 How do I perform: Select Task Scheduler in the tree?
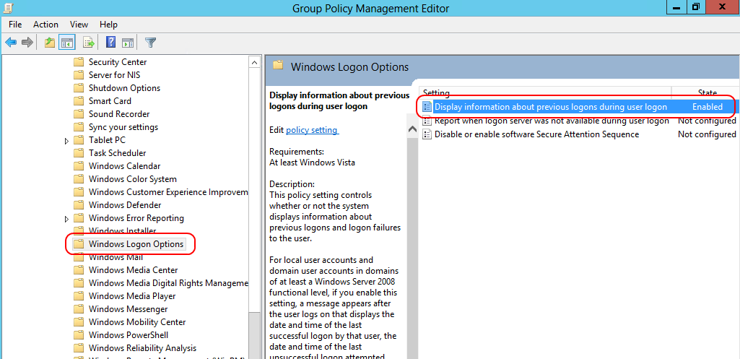[117, 153]
